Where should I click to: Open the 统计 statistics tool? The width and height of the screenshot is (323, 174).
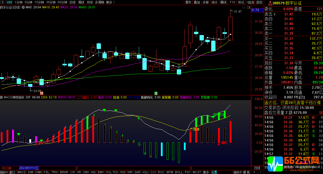(x=214, y=2)
